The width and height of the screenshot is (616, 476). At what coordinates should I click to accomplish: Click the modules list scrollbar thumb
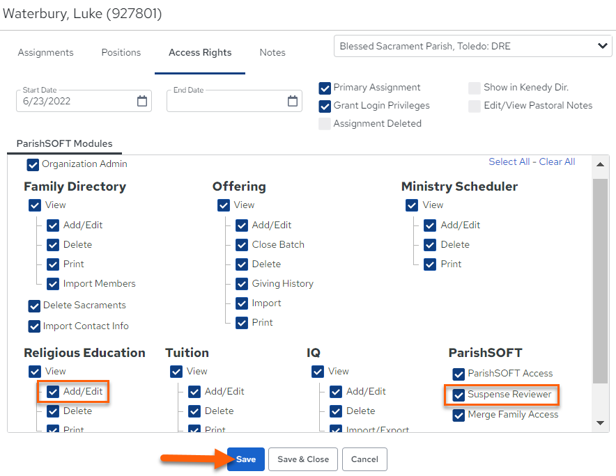pyautogui.click(x=600, y=281)
